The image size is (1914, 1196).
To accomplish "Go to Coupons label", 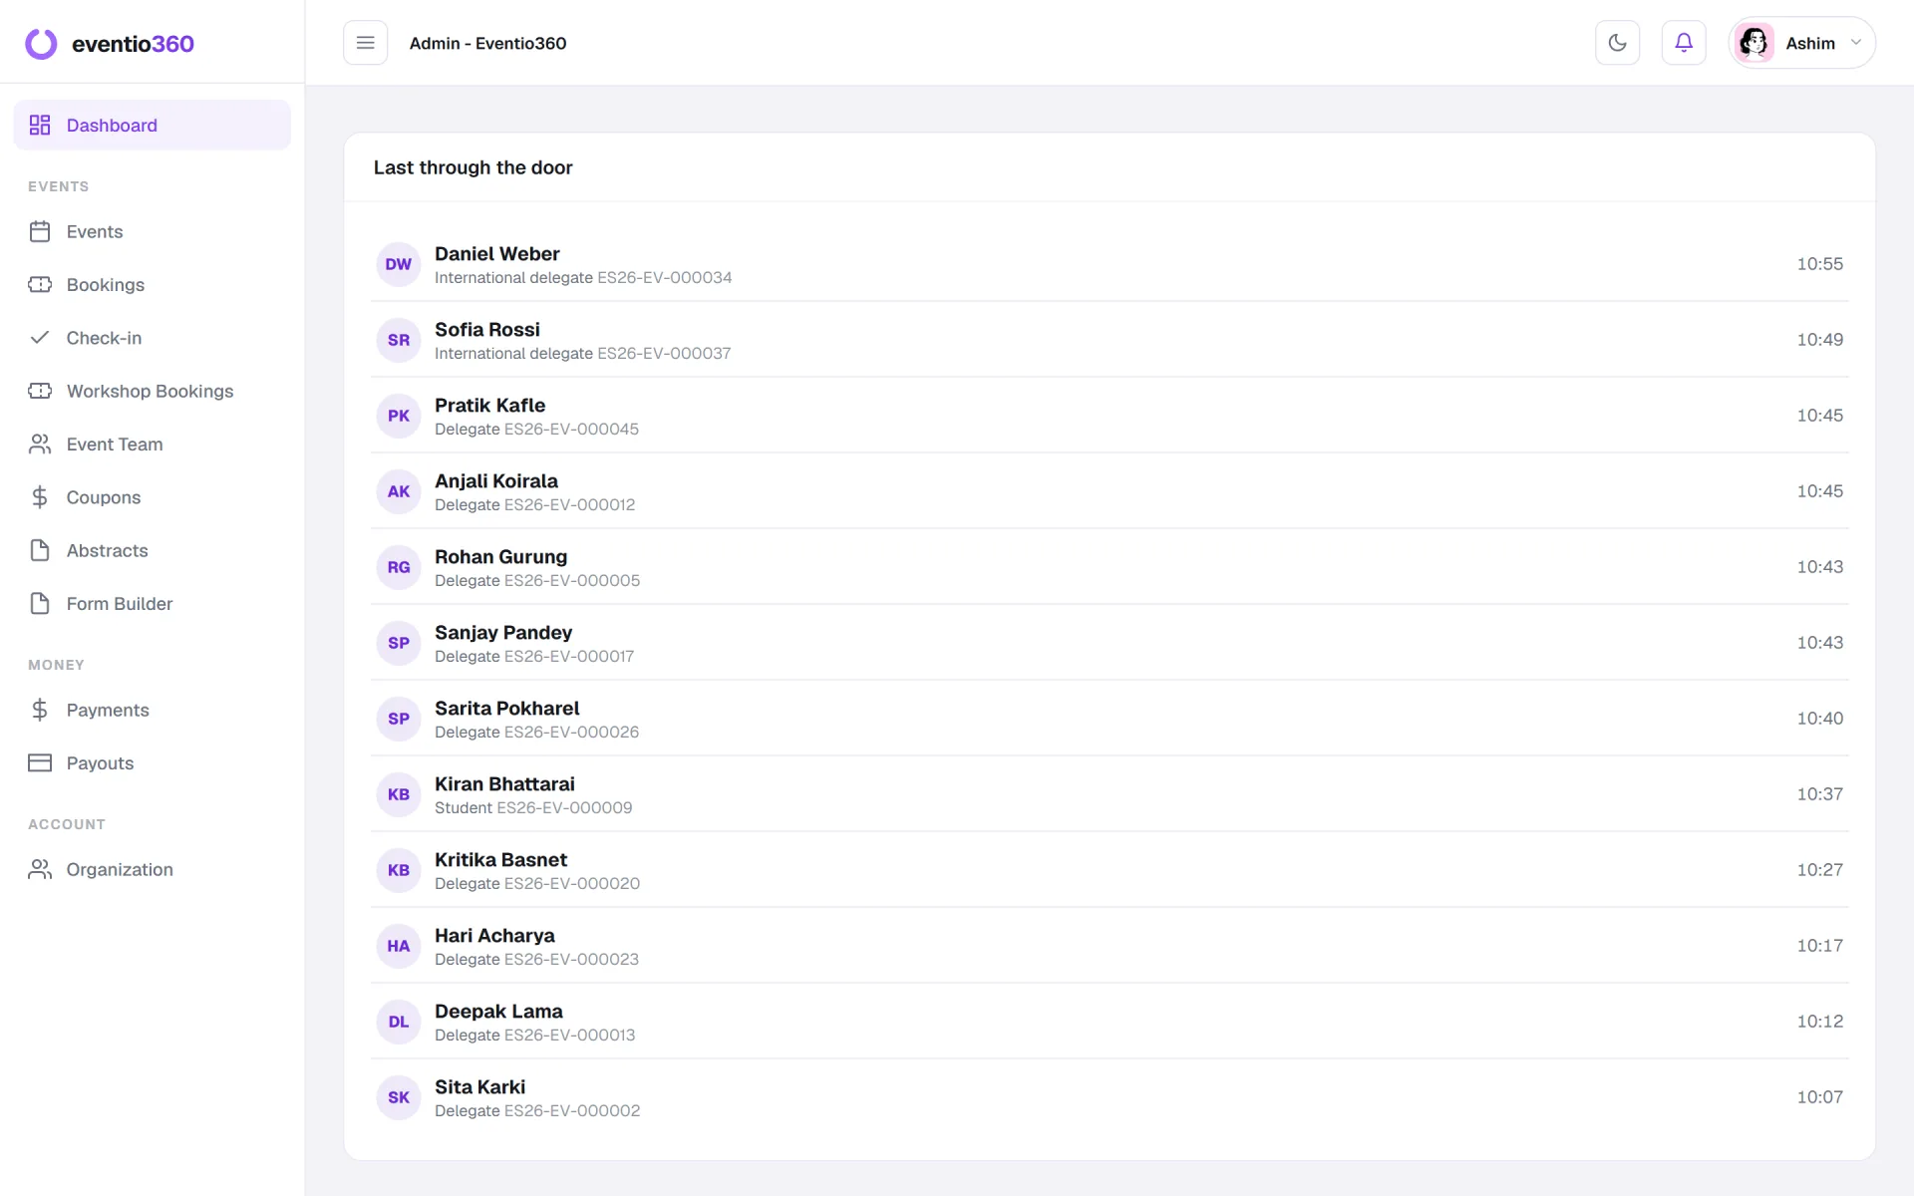I will click(x=104, y=497).
